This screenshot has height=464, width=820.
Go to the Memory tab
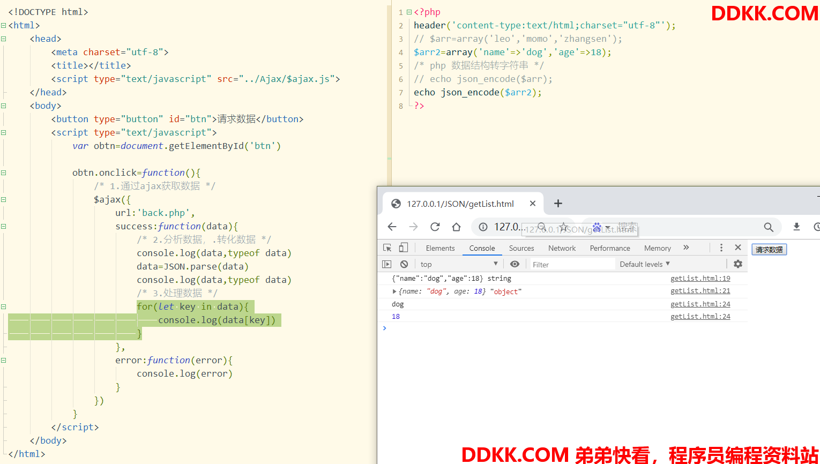click(x=658, y=248)
